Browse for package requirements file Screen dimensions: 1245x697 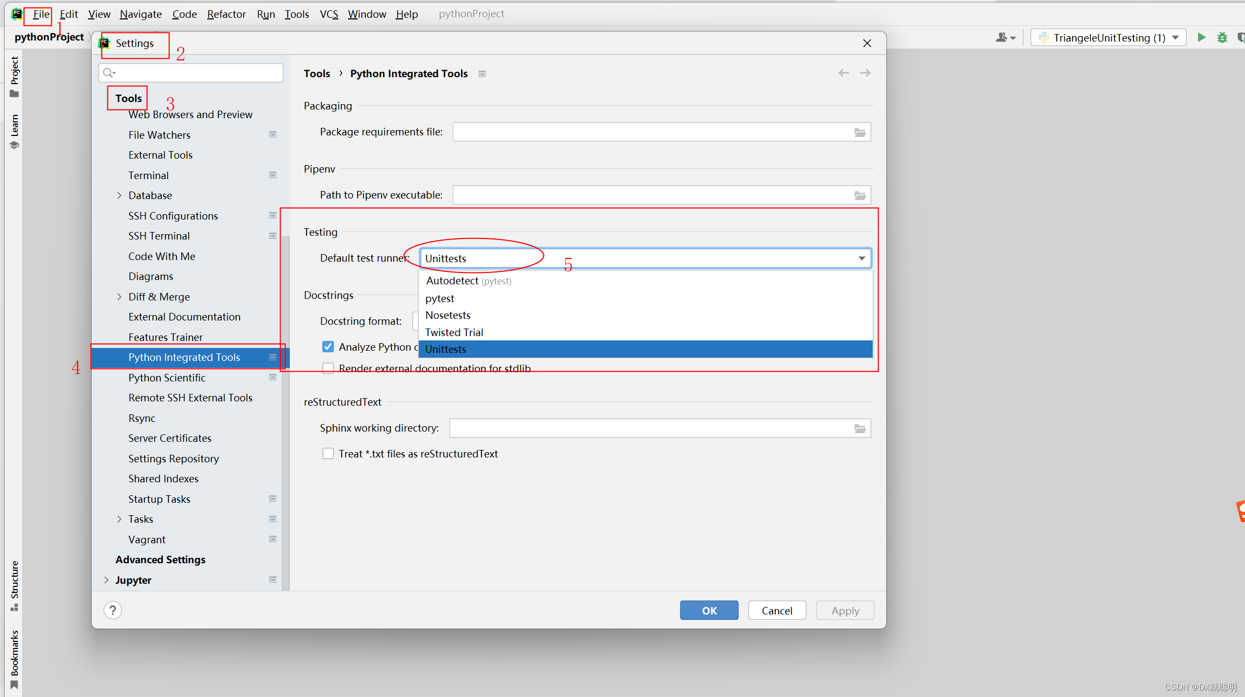(x=860, y=132)
